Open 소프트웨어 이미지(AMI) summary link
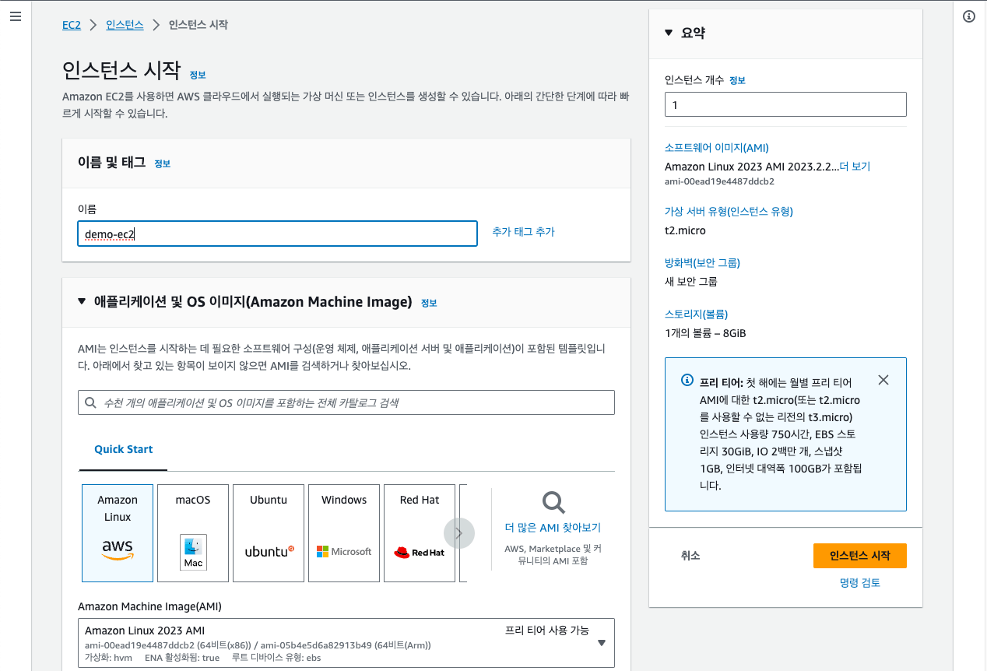This screenshot has width=987, height=671. pos(717,148)
